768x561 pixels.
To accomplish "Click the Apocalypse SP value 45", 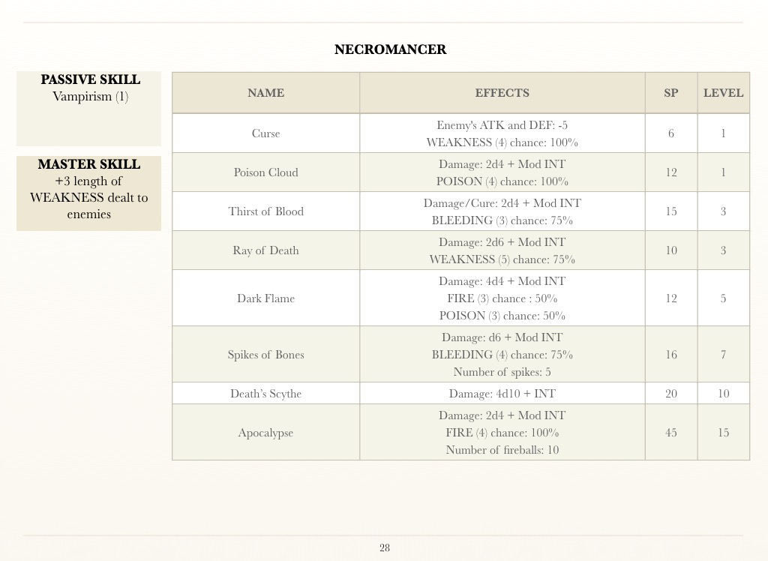I will pyautogui.click(x=670, y=433).
